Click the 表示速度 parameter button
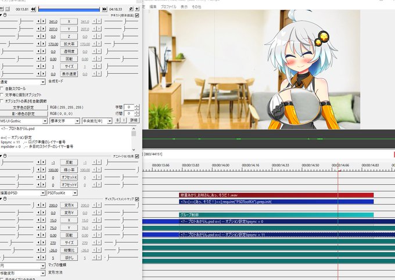Viewport: 395px width, 280px height. 69,74
